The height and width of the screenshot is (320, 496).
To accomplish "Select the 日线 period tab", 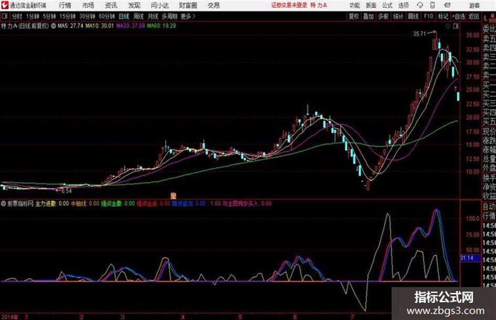I will click(124, 16).
